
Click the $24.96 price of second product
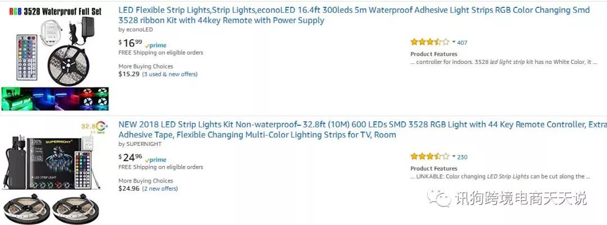[x=130, y=157]
